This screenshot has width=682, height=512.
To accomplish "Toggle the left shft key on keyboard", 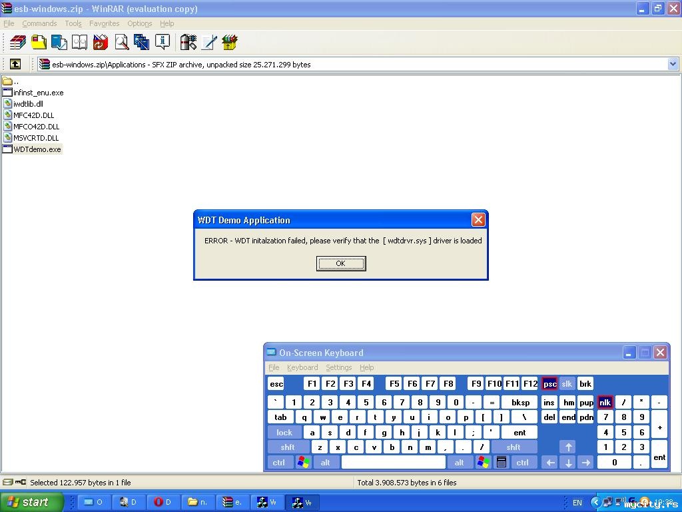I will pyautogui.click(x=288, y=447).
